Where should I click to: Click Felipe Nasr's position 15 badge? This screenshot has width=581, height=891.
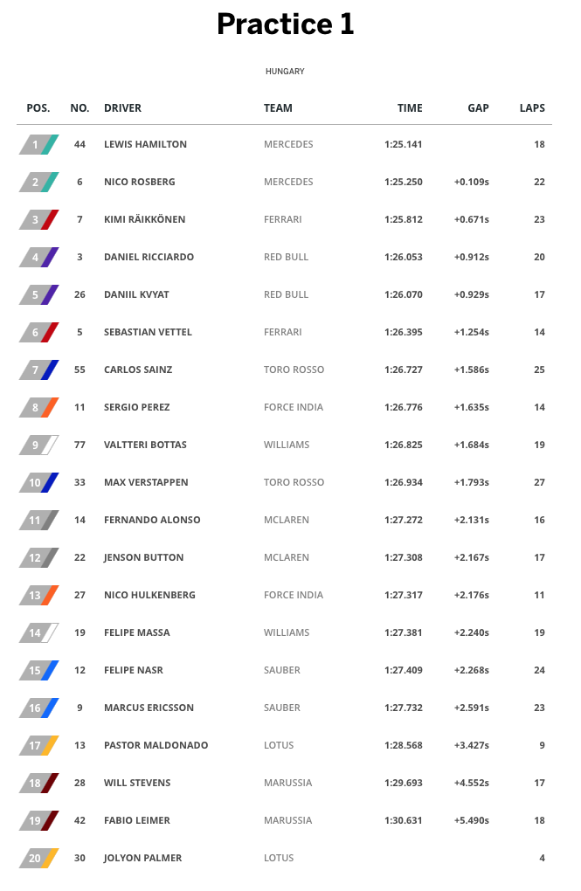point(38,670)
